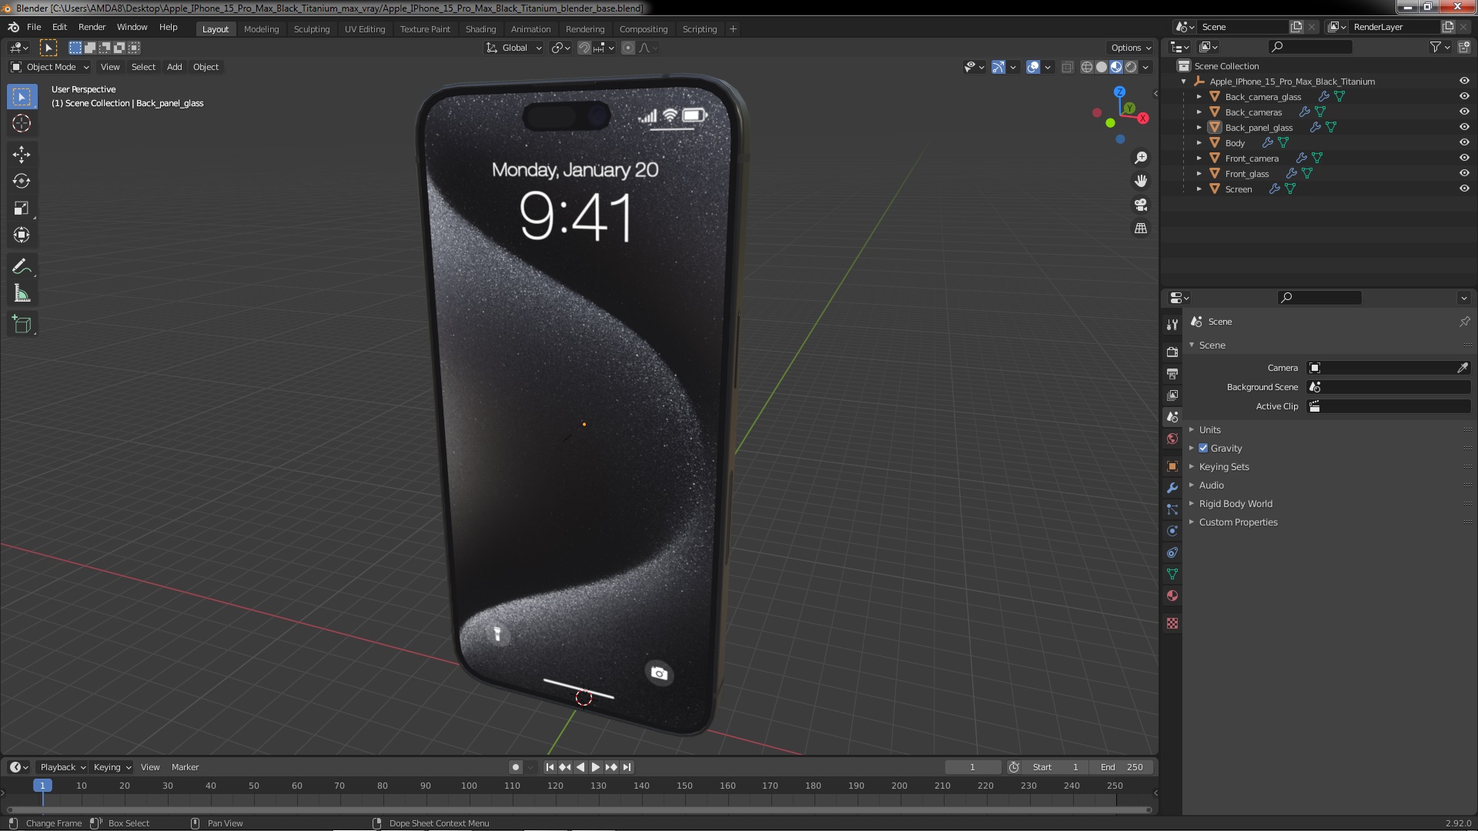Choose the Rotate tool
The height and width of the screenshot is (831, 1478).
[x=22, y=182]
